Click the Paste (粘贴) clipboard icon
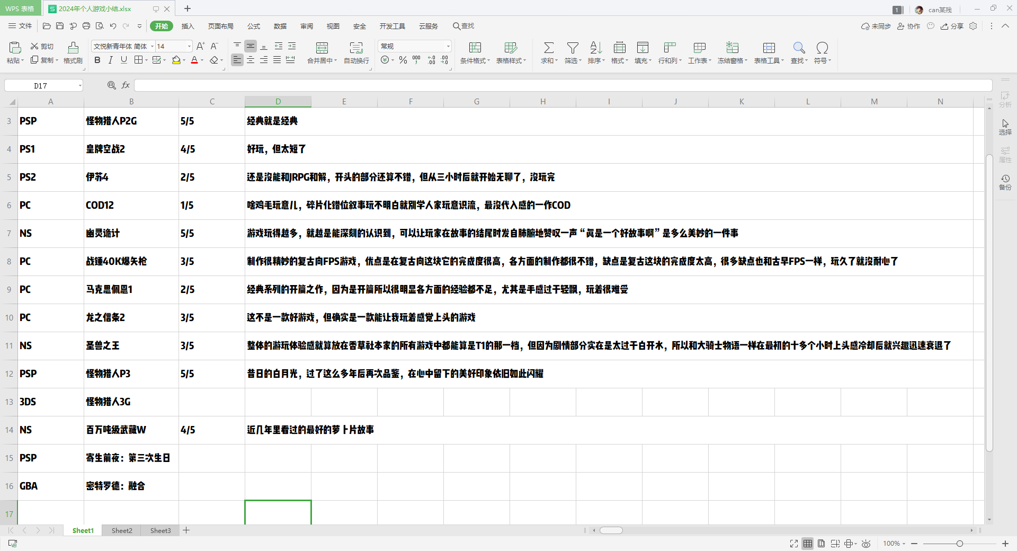The height and width of the screenshot is (551, 1017). tap(15, 48)
